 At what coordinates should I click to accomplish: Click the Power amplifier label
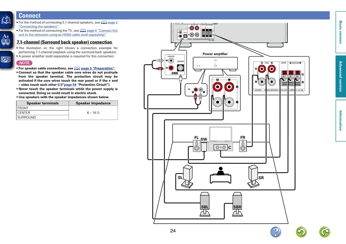pos(215,54)
